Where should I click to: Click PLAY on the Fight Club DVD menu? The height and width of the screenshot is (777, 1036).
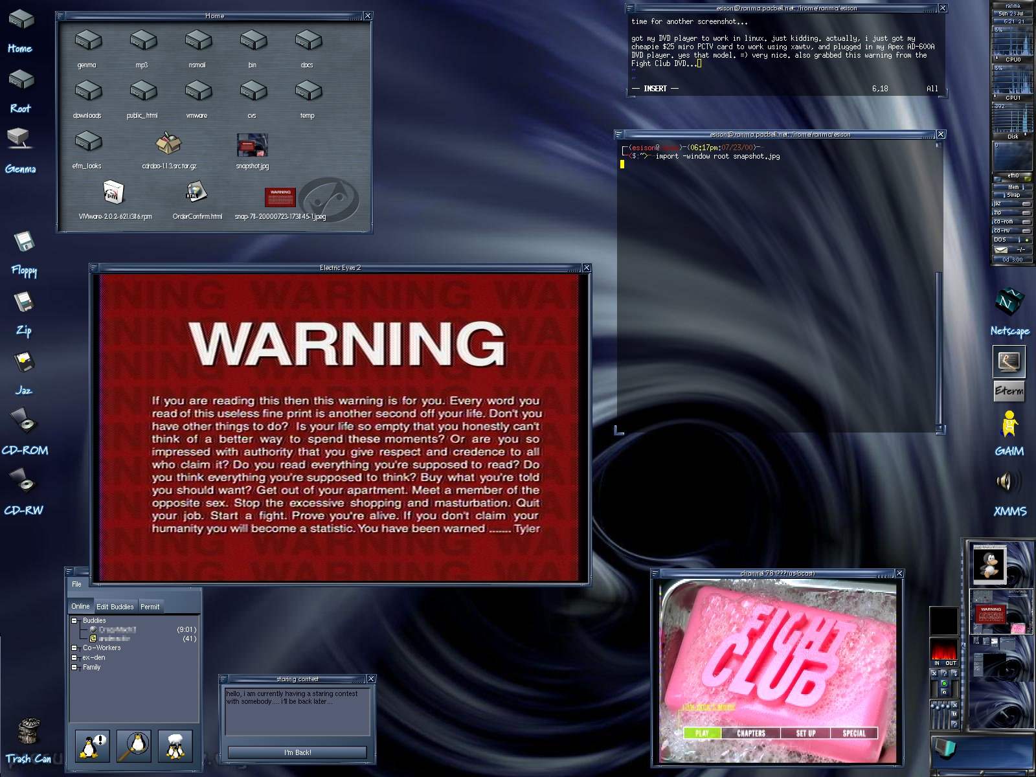(702, 733)
